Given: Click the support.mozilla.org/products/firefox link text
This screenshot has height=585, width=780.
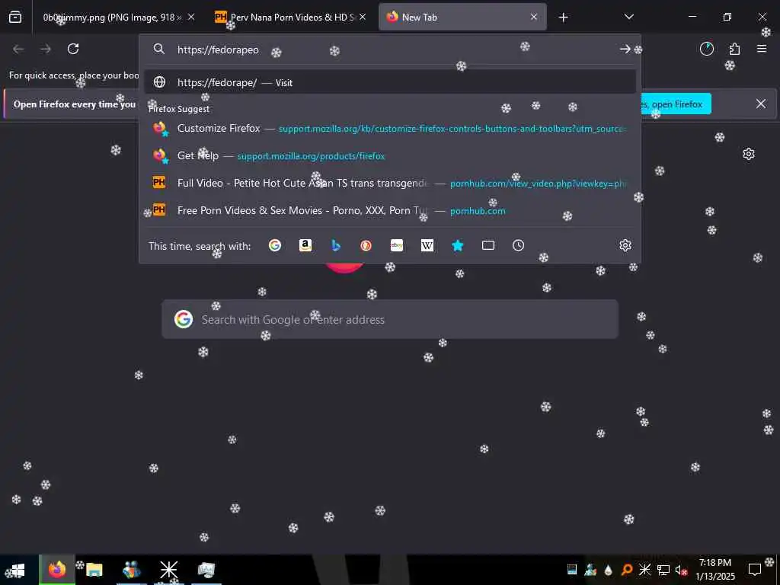Looking at the screenshot, I should [x=311, y=156].
